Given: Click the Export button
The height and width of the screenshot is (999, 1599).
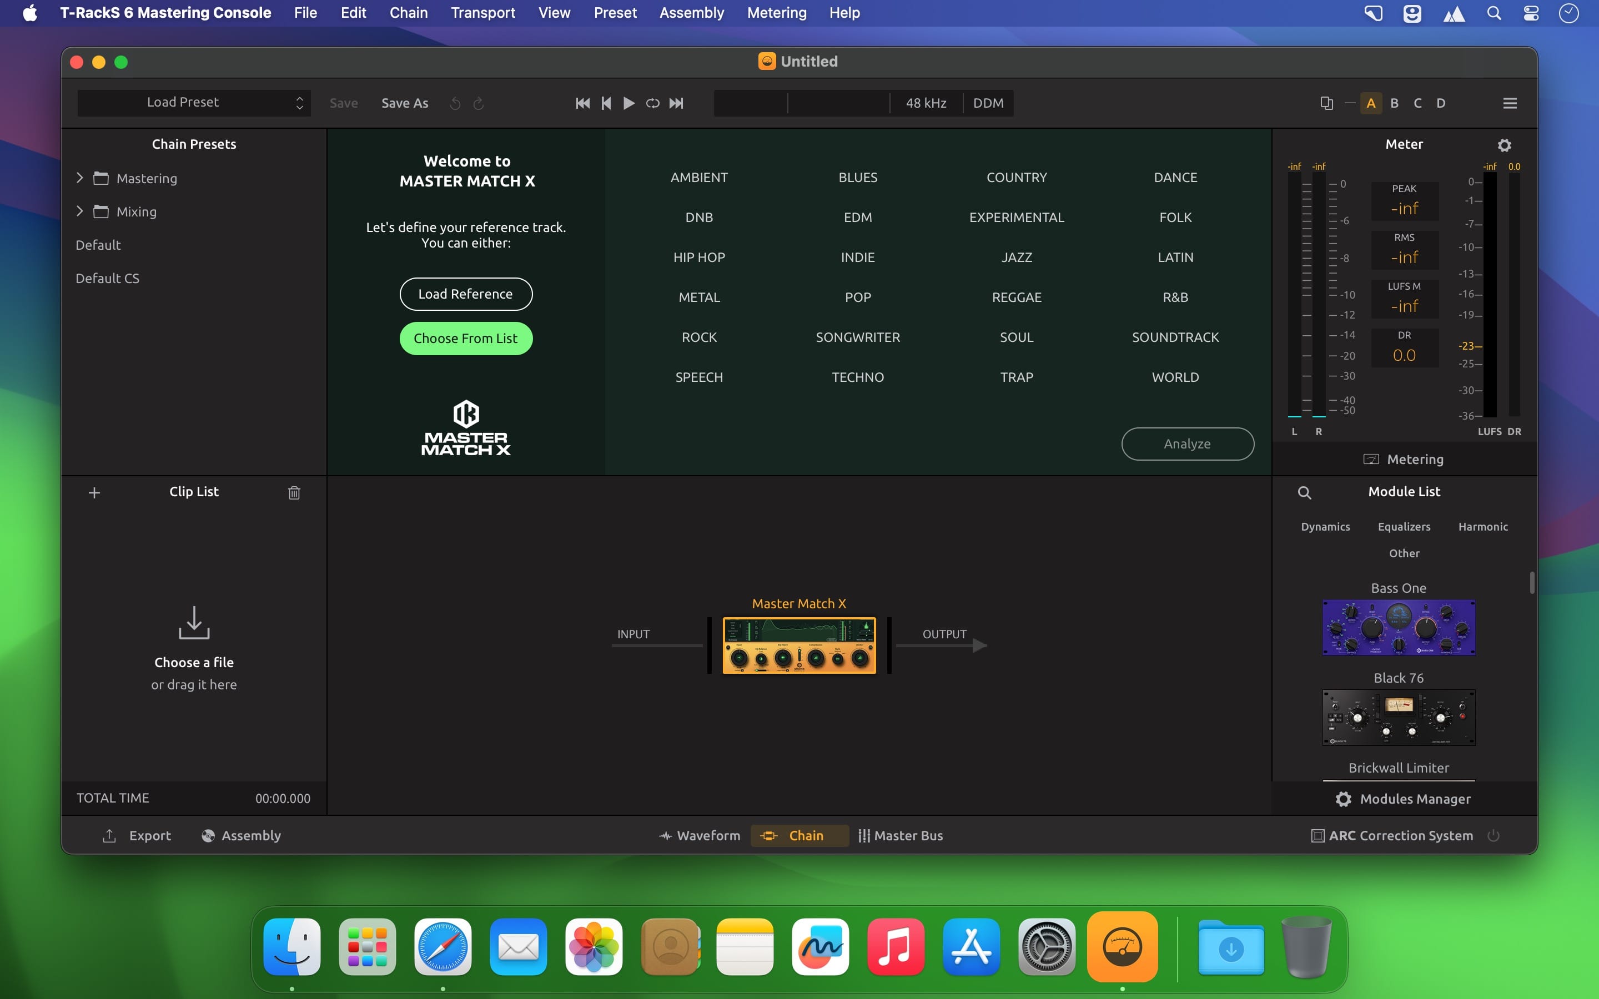Looking at the screenshot, I should [138, 835].
